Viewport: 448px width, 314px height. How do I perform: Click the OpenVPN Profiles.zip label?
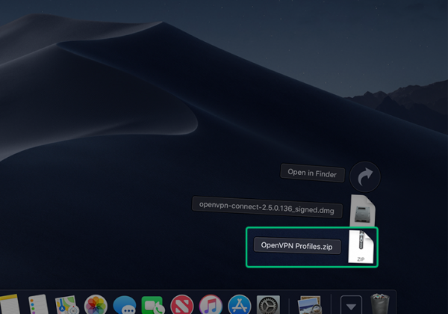[297, 246]
